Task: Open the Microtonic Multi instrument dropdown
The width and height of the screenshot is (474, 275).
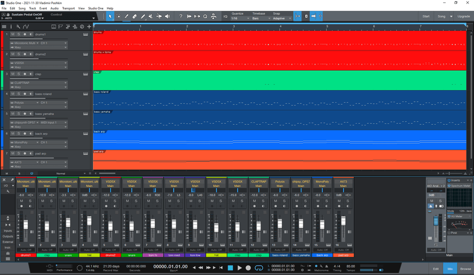Action: pos(24,43)
